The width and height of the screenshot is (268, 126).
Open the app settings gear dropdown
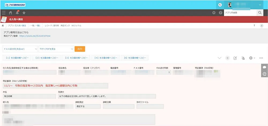tap(252, 58)
